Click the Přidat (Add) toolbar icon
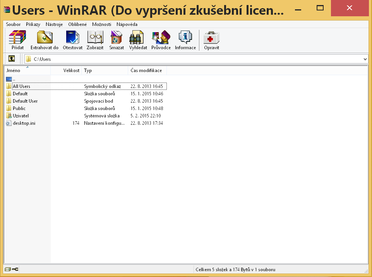The width and height of the screenshot is (372, 277). pyautogui.click(x=17, y=37)
